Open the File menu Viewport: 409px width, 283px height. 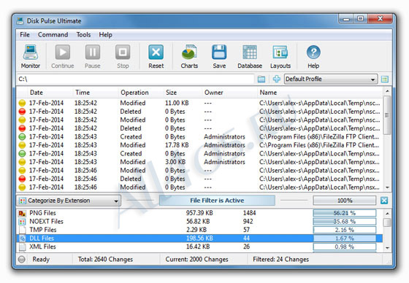[x=25, y=35]
